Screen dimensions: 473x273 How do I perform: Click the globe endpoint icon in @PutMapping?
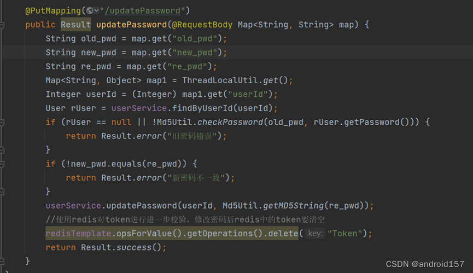click(x=90, y=11)
